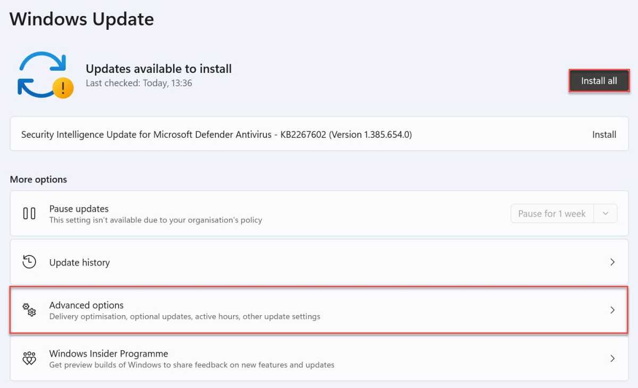The height and width of the screenshot is (388, 638).
Task: Open the Advanced options chevron arrow
Action: (x=612, y=310)
